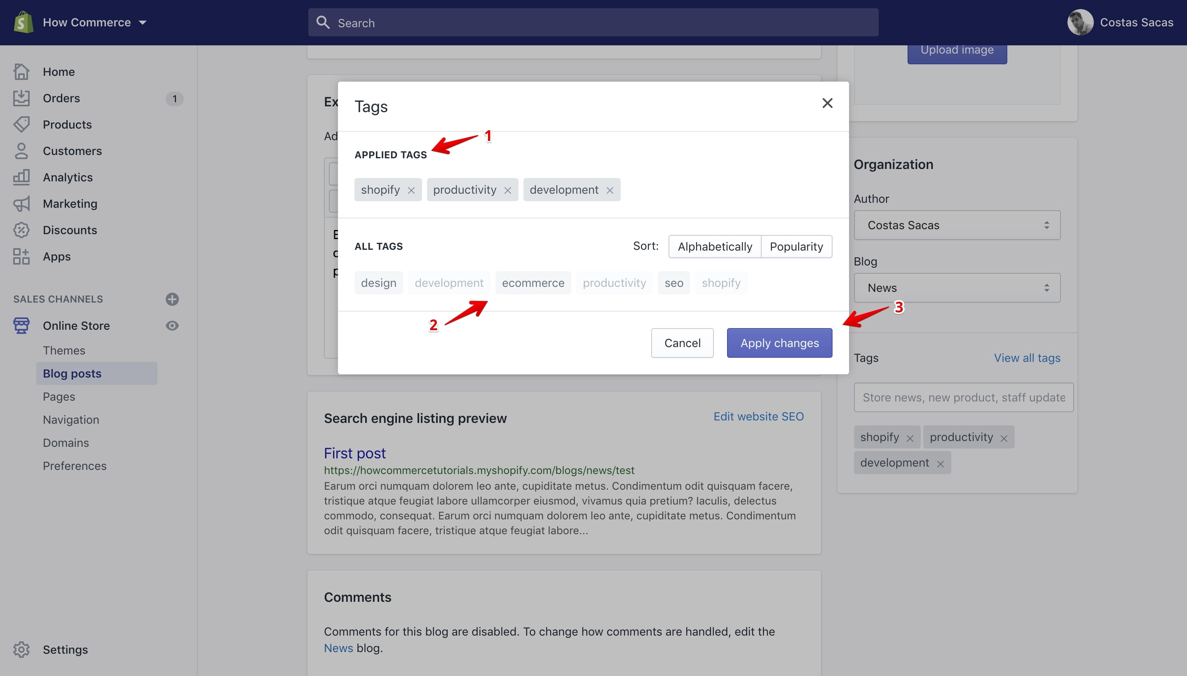Select Blog posts in sidebar
Viewport: 1187px width, 676px height.
pyautogui.click(x=96, y=373)
